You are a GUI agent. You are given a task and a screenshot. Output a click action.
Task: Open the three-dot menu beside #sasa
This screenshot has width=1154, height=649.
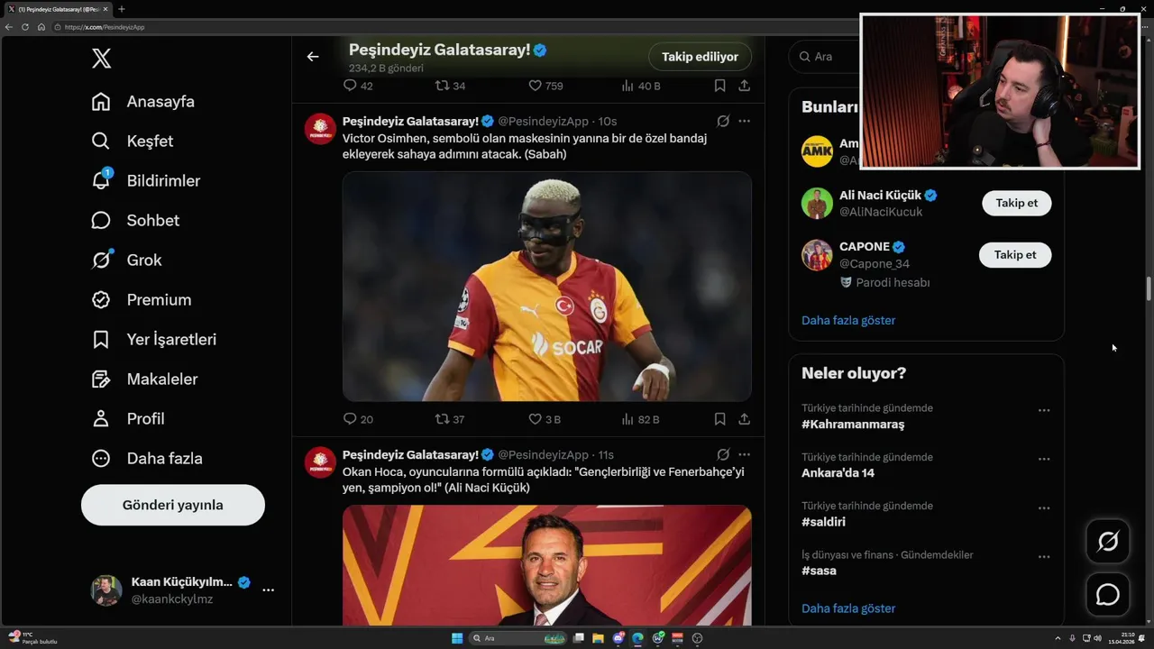(1044, 556)
